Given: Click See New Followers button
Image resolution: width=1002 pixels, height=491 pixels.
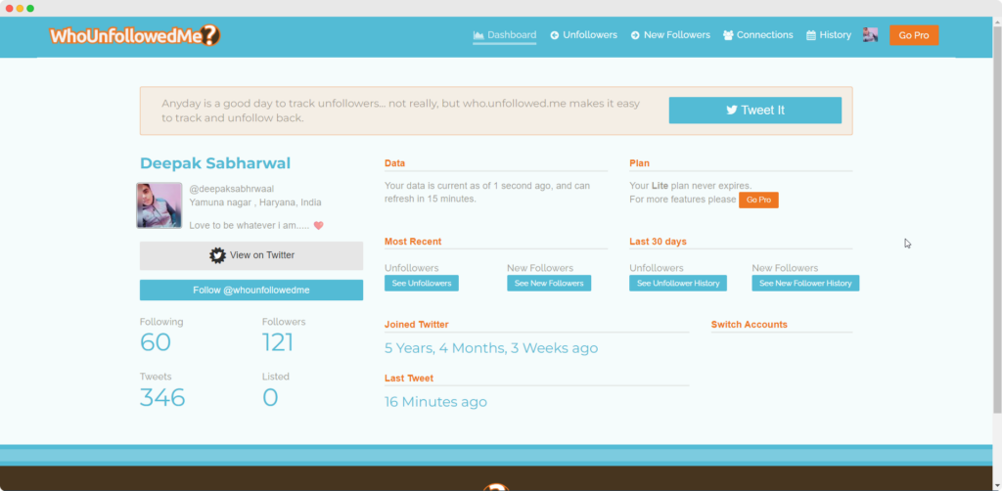Looking at the screenshot, I should 549,283.
